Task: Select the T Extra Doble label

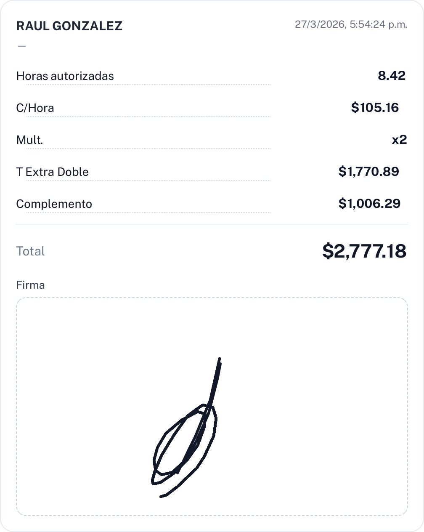Action: pyautogui.click(x=52, y=172)
